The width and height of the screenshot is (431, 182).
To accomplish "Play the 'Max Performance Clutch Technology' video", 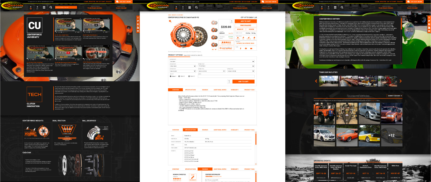I will pyautogui.click(x=68, y=53).
